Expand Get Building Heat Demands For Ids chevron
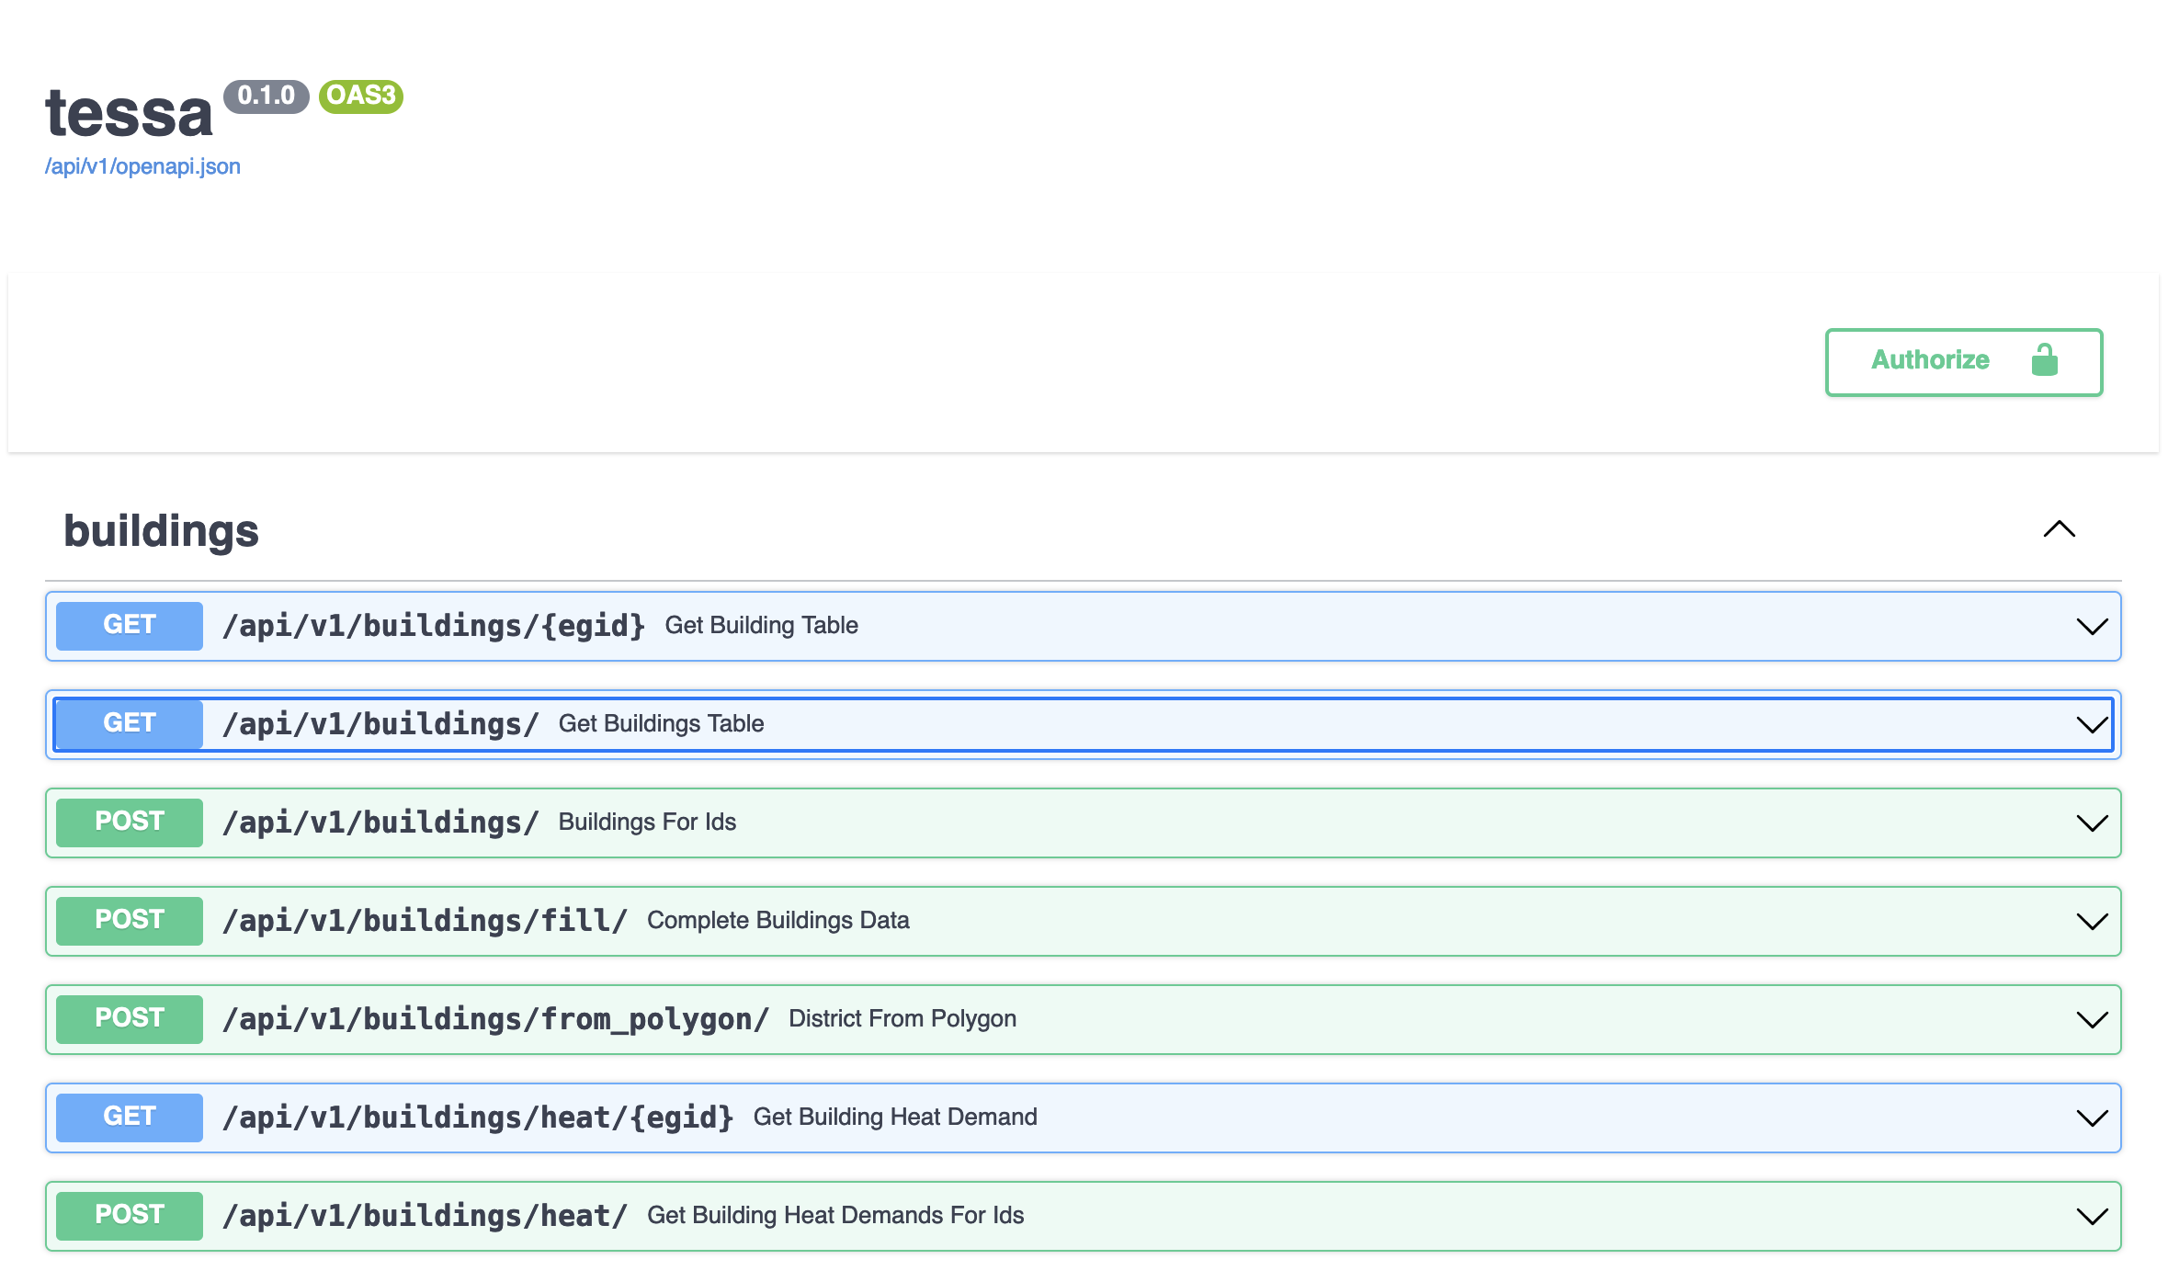 click(2092, 1217)
